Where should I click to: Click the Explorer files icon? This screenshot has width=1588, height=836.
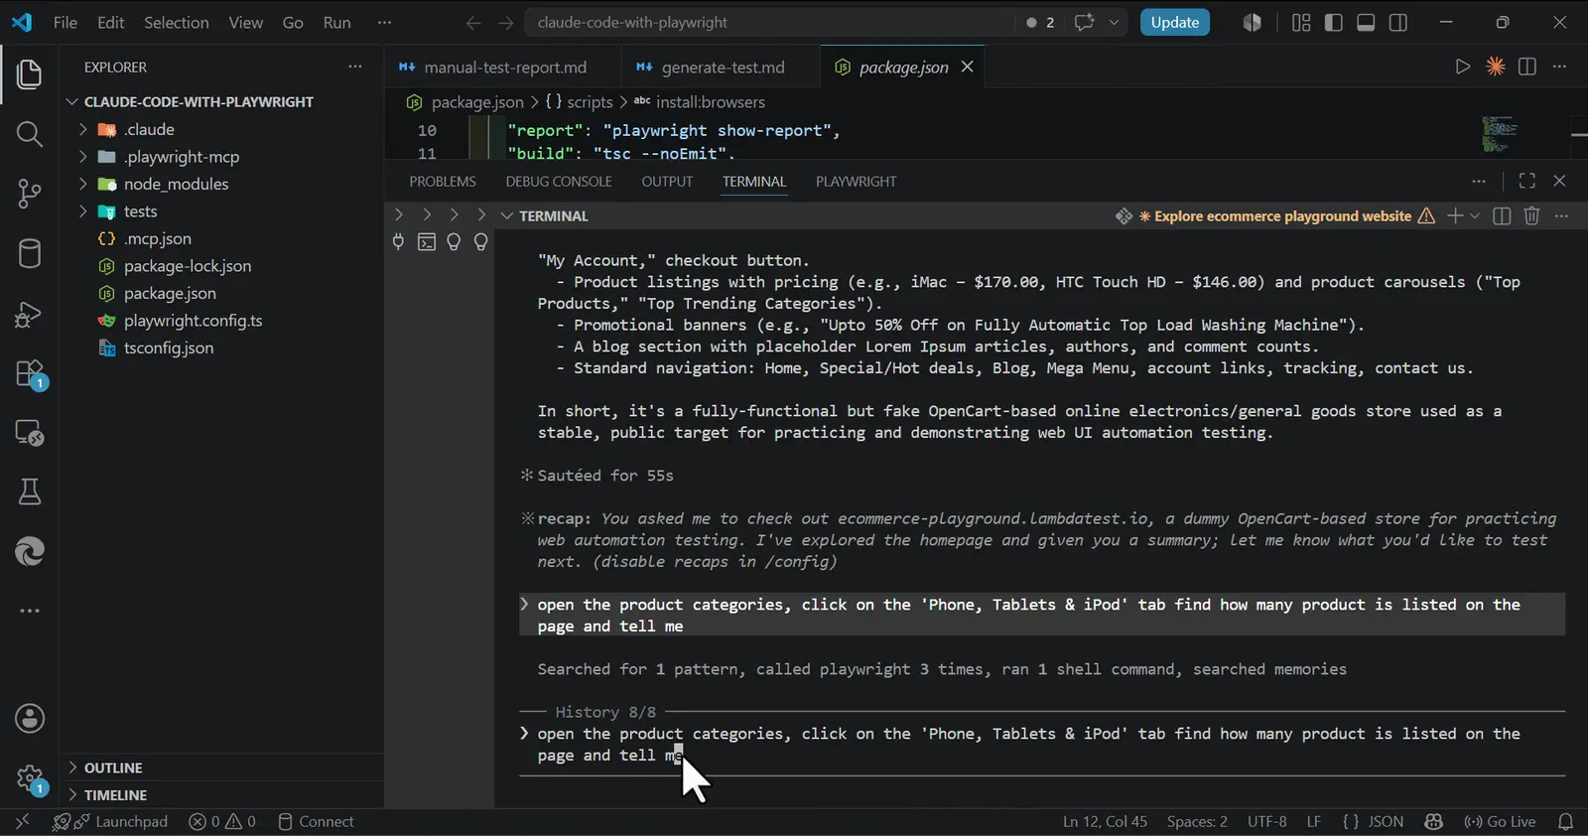[30, 74]
